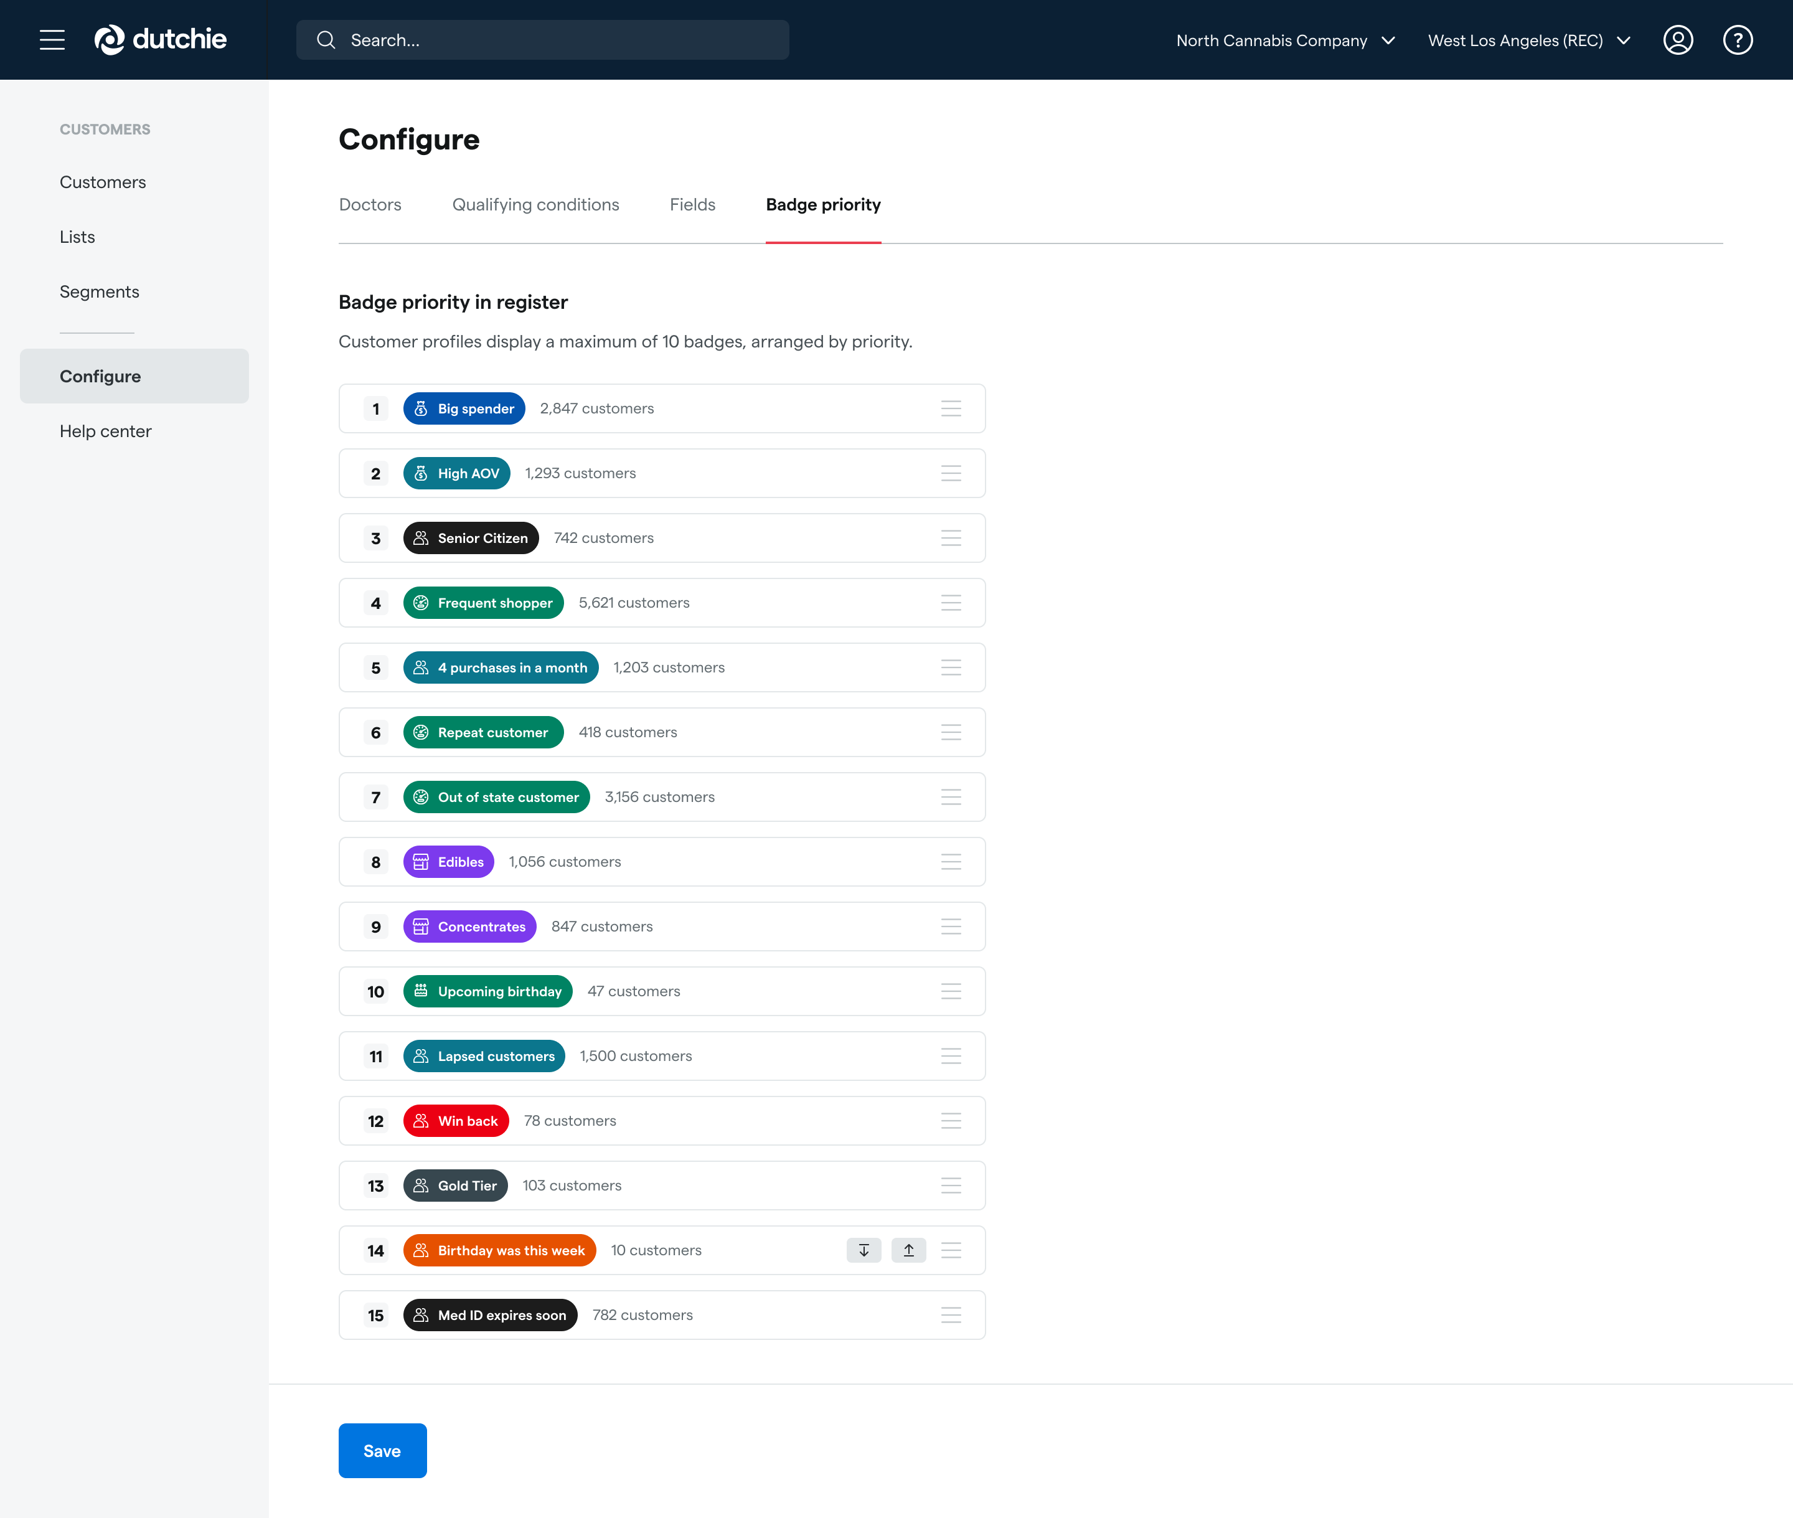This screenshot has width=1793, height=1518.
Task: Click the Save button
Action: coord(382,1451)
